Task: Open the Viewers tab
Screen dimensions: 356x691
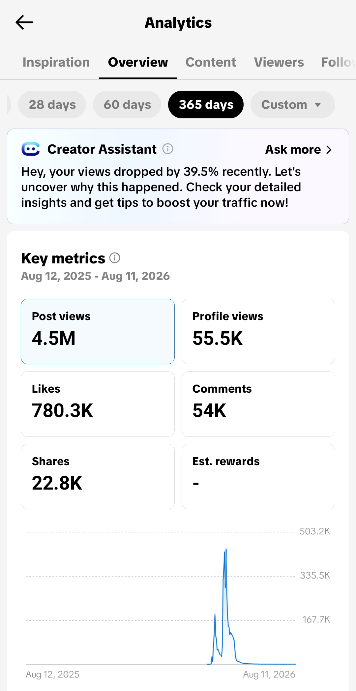Action: [x=279, y=62]
